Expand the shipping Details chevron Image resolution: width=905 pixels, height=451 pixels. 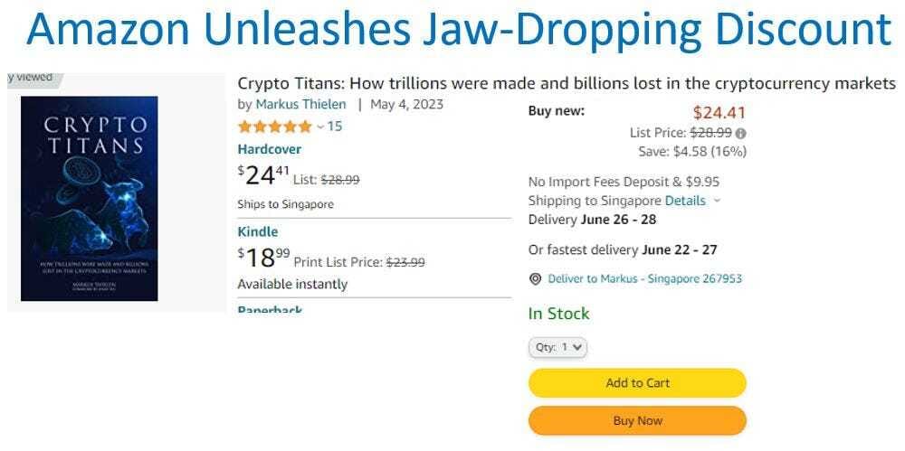click(x=718, y=201)
